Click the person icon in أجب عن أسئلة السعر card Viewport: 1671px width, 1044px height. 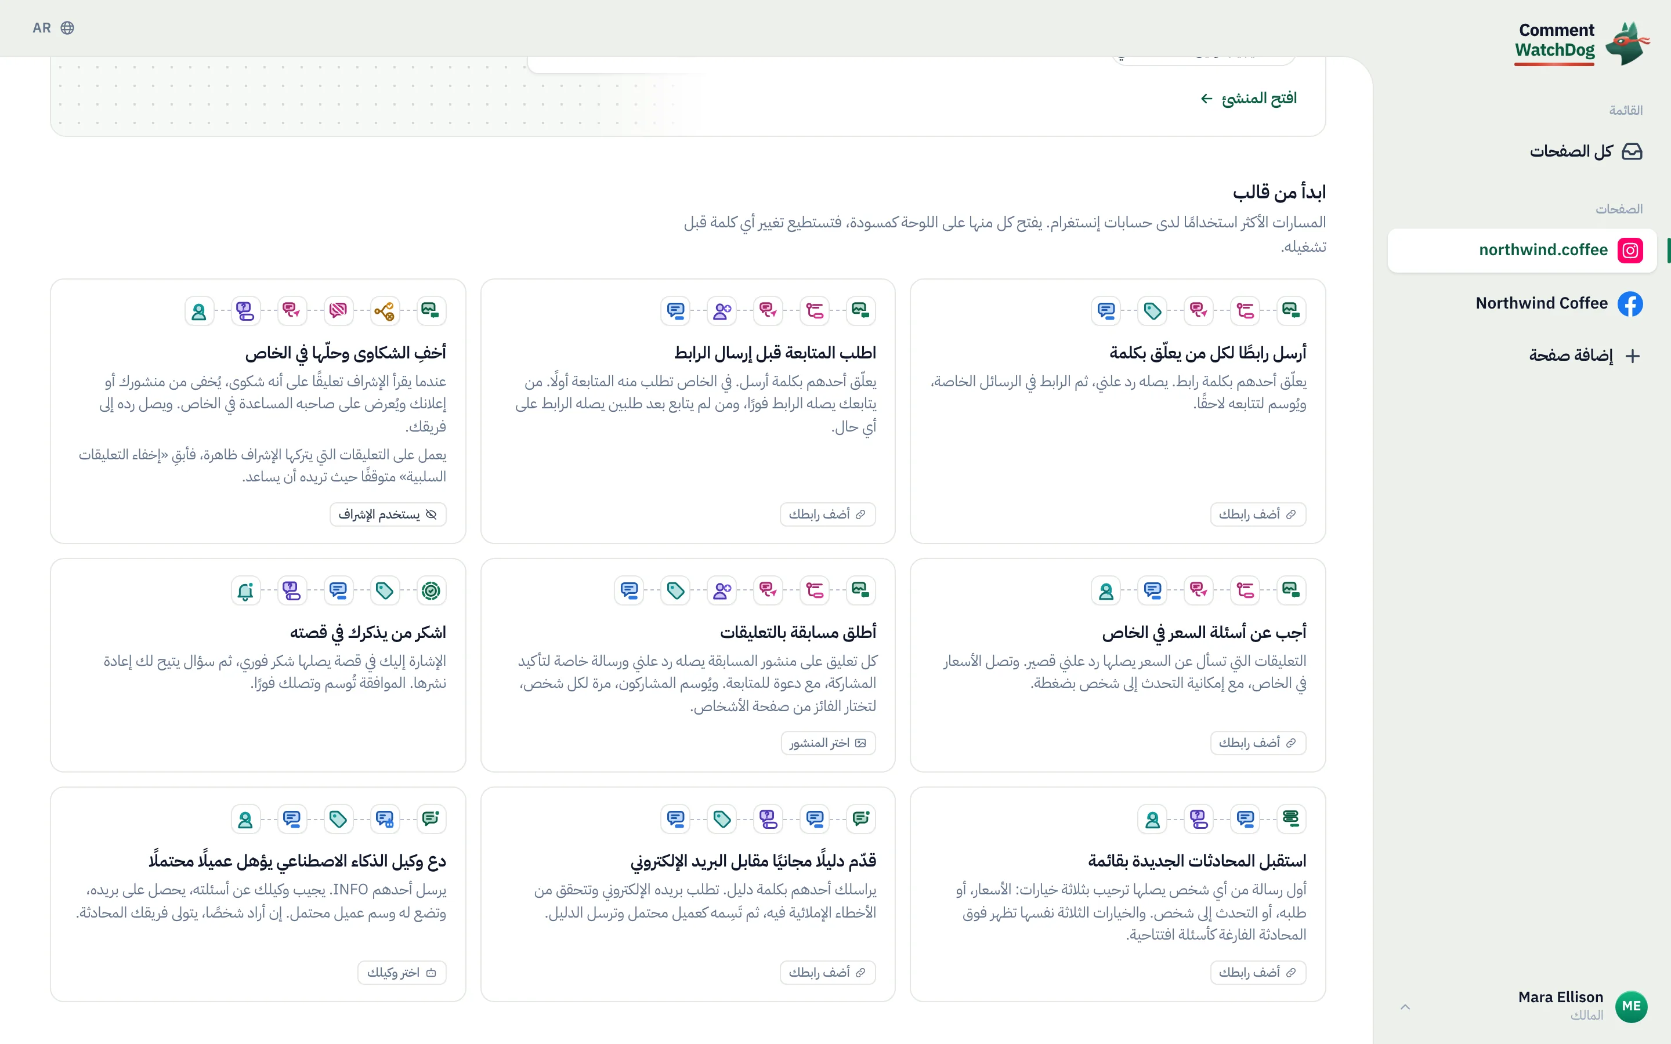click(1105, 590)
